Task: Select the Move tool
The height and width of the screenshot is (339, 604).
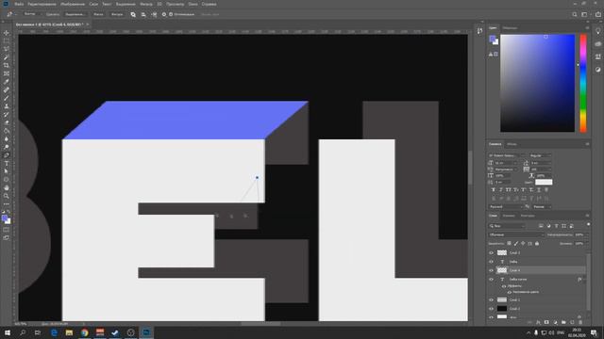Action: pos(7,33)
